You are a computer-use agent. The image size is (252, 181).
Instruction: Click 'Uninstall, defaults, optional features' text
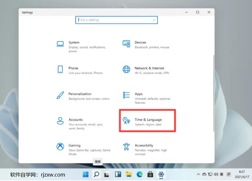(x=152, y=101)
